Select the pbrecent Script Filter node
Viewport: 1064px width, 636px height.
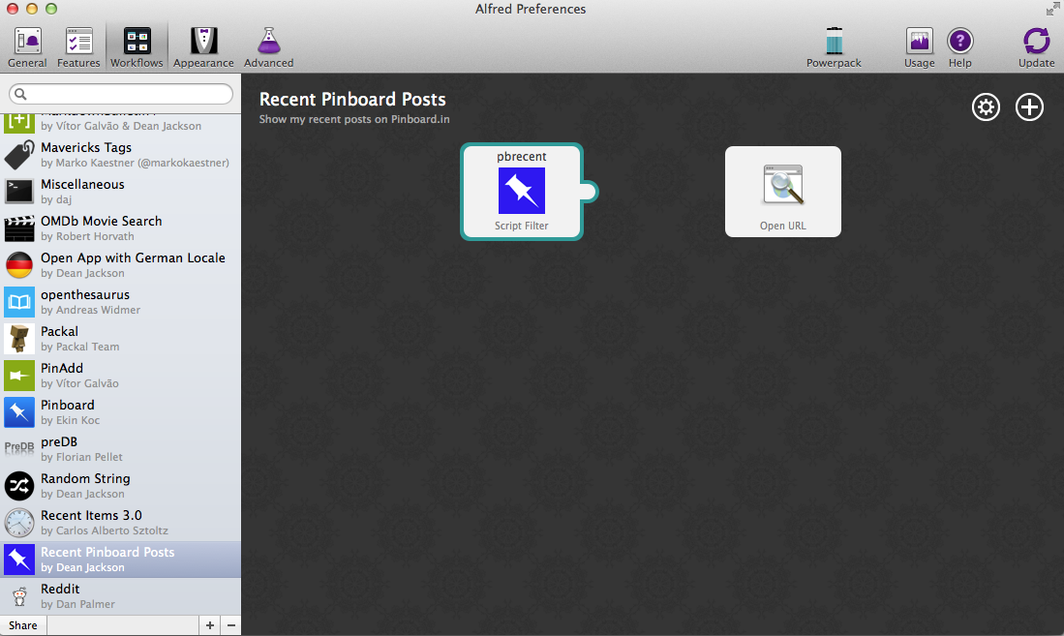click(x=521, y=192)
